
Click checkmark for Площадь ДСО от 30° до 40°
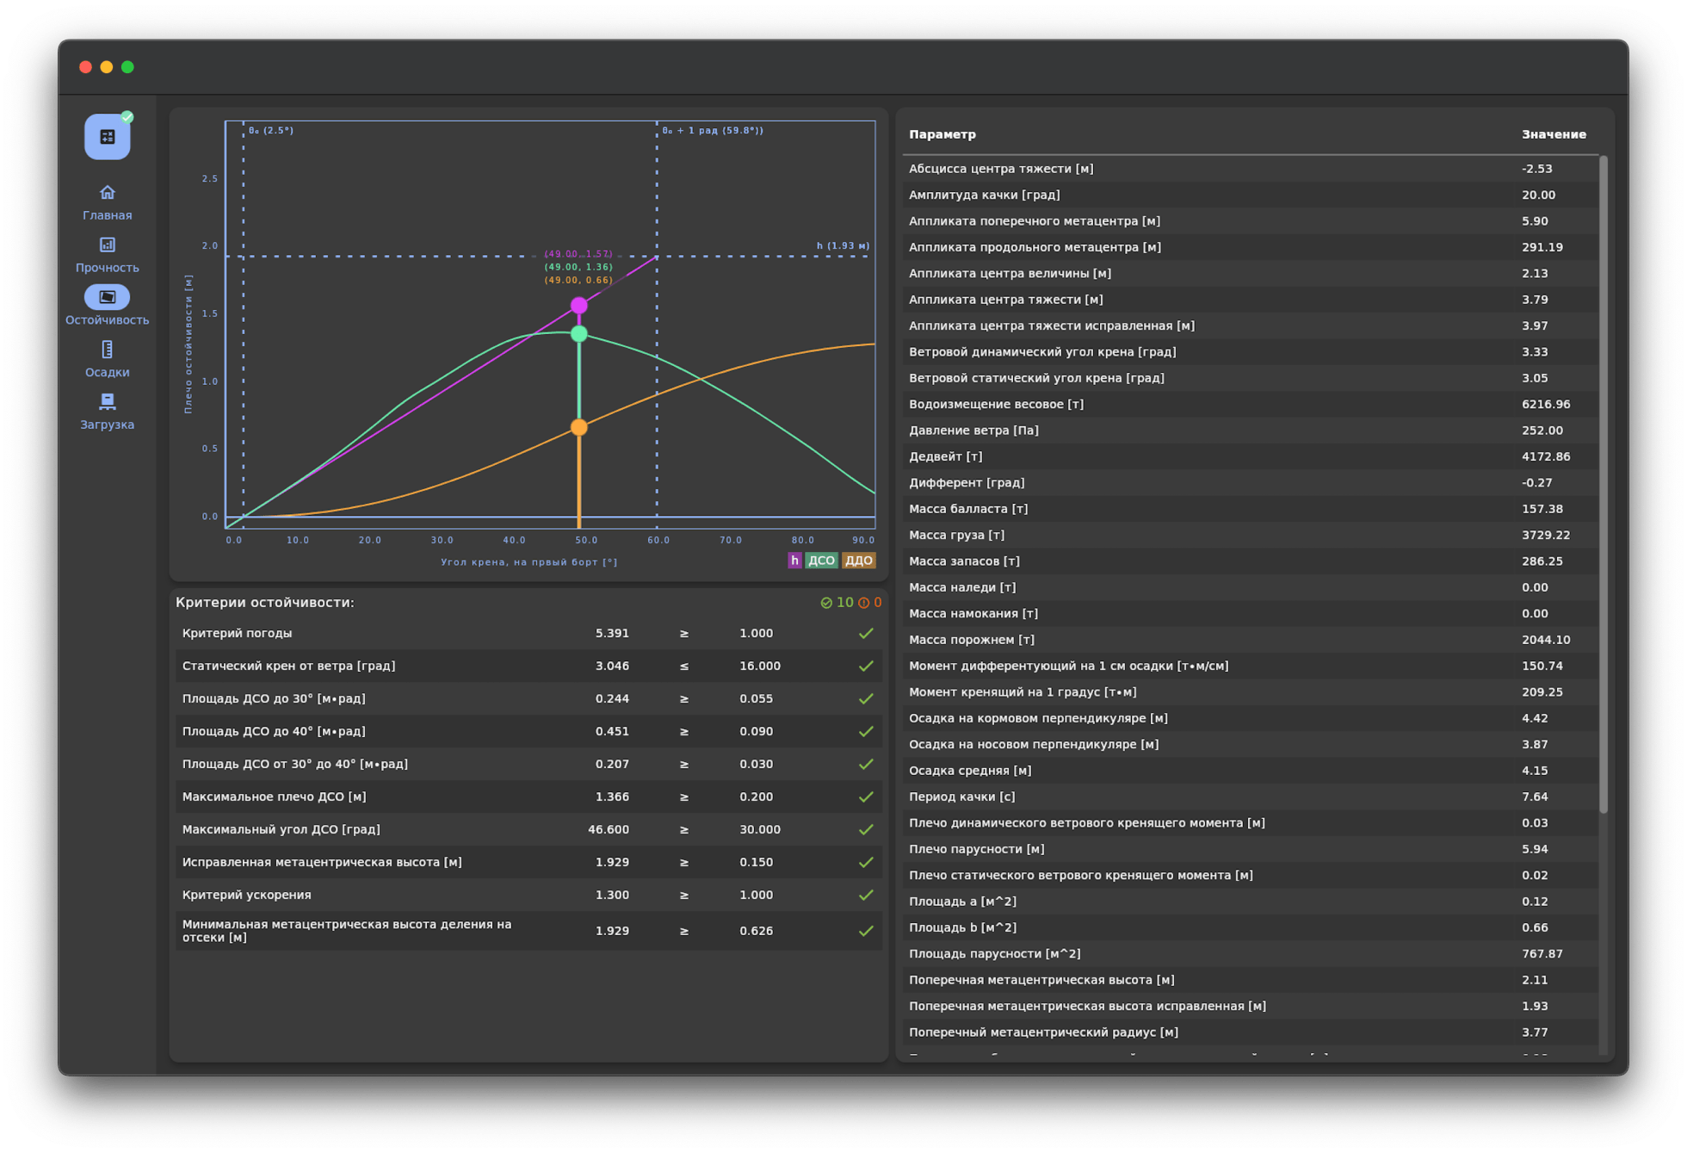866,765
